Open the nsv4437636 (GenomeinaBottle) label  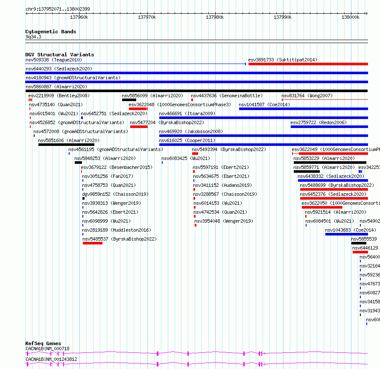(227, 96)
